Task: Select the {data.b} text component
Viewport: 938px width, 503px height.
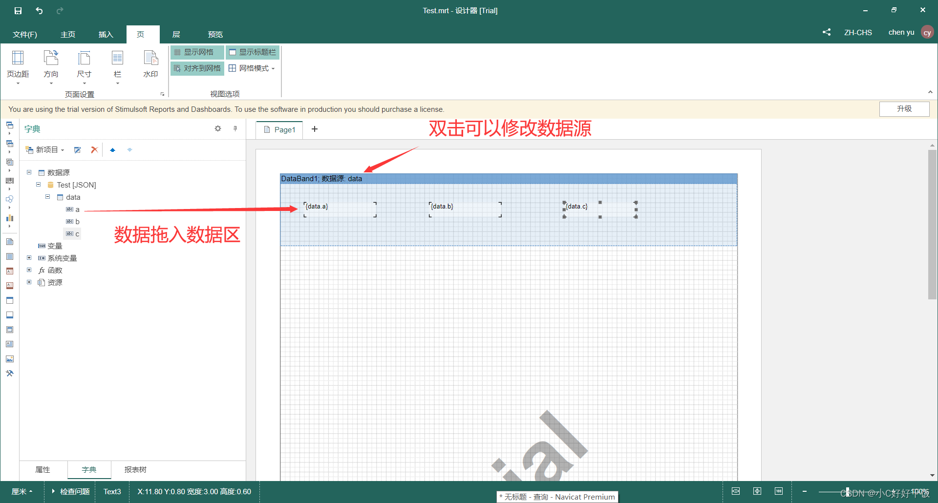Action: 465,209
